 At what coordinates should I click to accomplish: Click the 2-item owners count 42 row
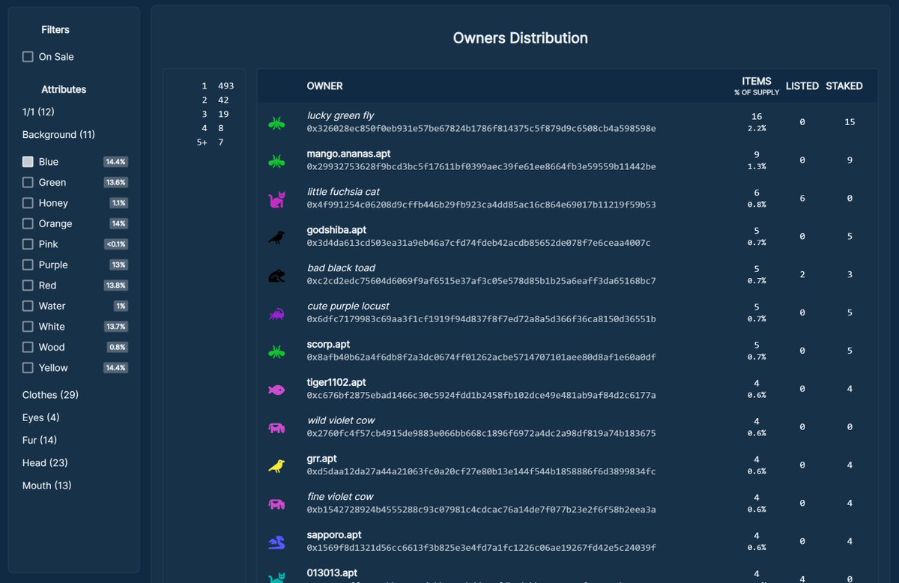(x=217, y=100)
